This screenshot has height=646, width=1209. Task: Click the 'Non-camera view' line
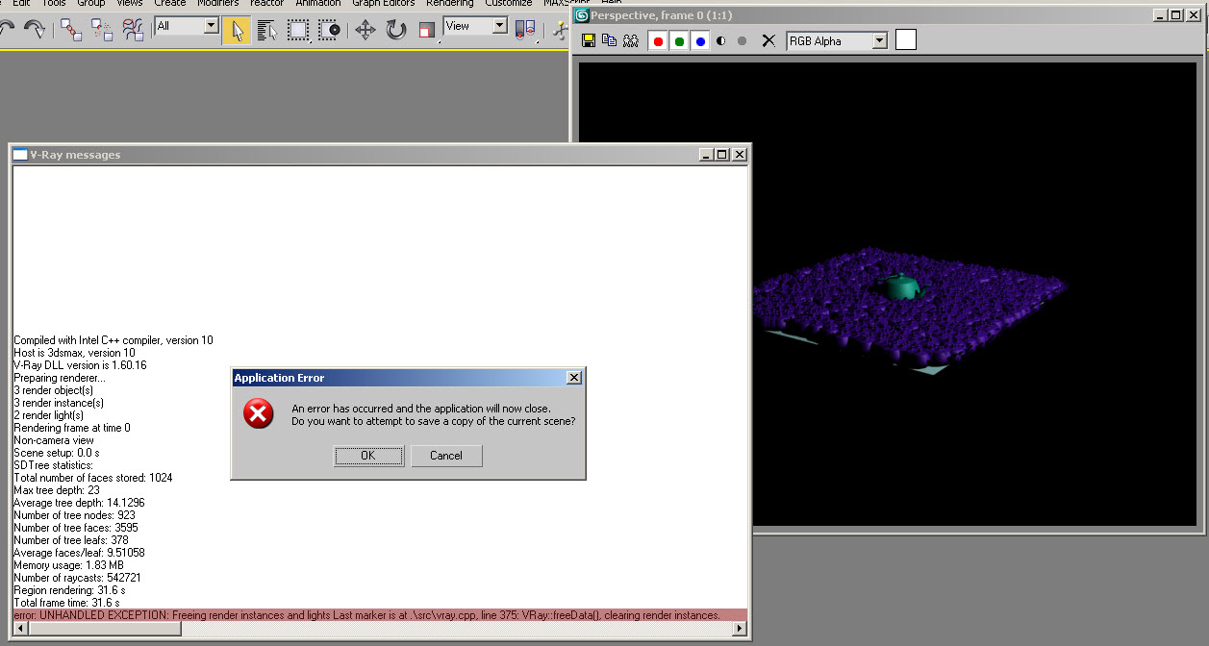[54, 440]
